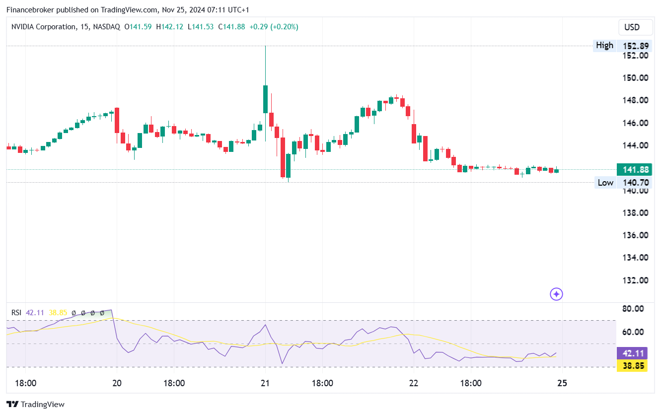
Task: Click the NVIDIA Corporation symbol title
Action: [x=43, y=27]
